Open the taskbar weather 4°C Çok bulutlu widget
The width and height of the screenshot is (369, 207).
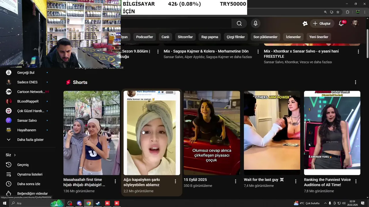click(306, 203)
